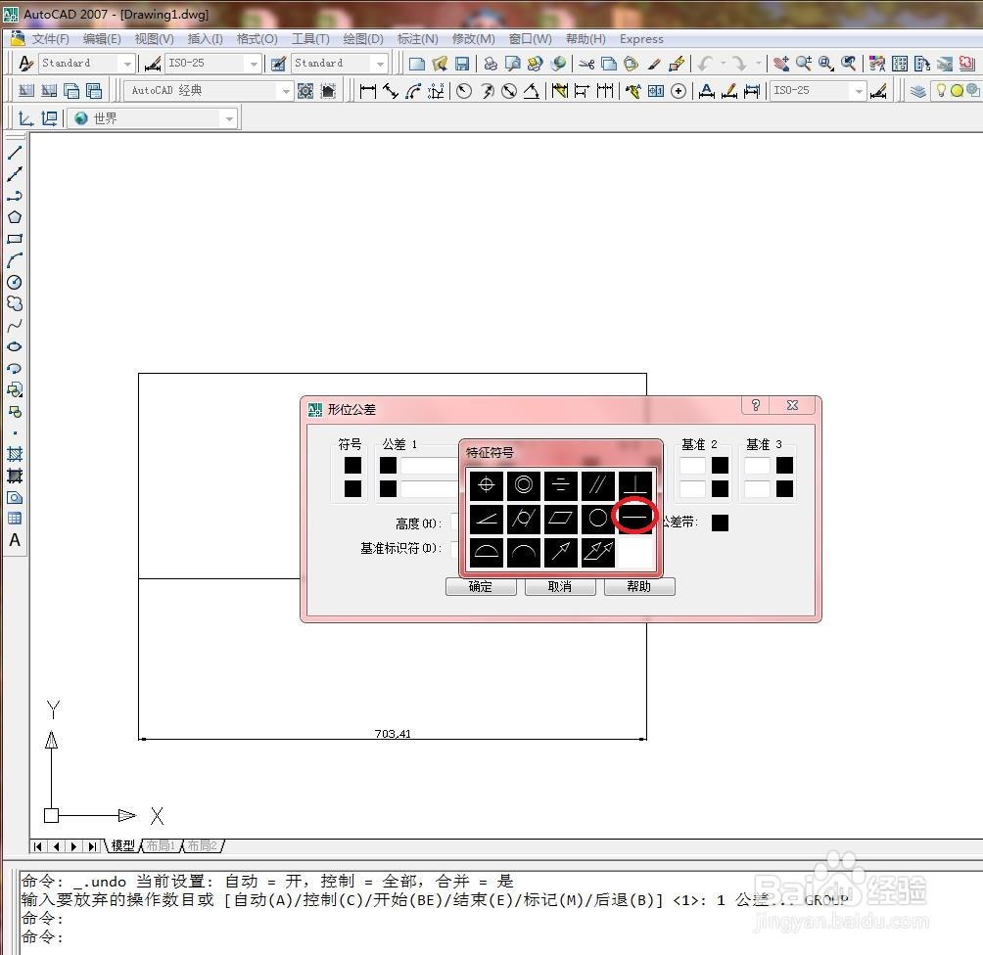Choose the position tolerance symbol
This screenshot has height=955, width=983.
tap(486, 484)
